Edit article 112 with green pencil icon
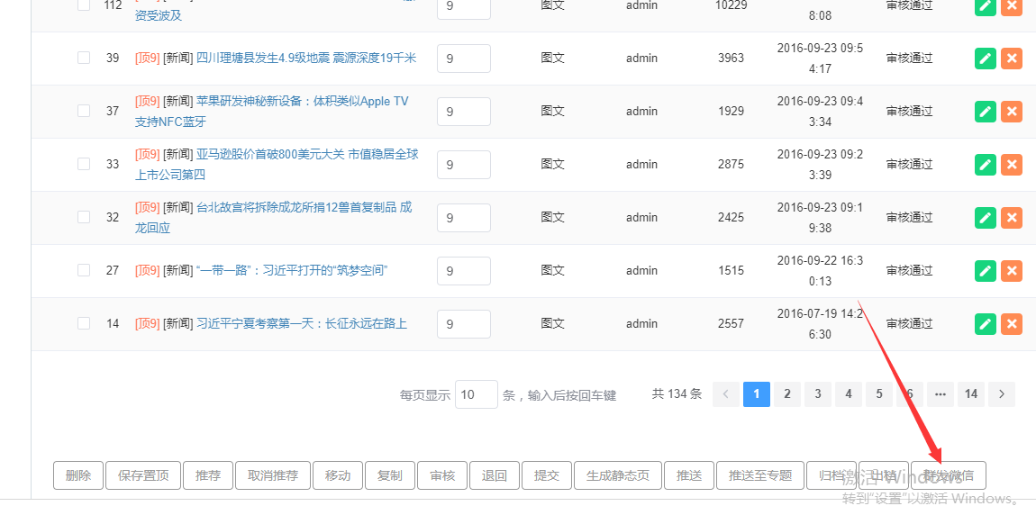 pyautogui.click(x=986, y=6)
